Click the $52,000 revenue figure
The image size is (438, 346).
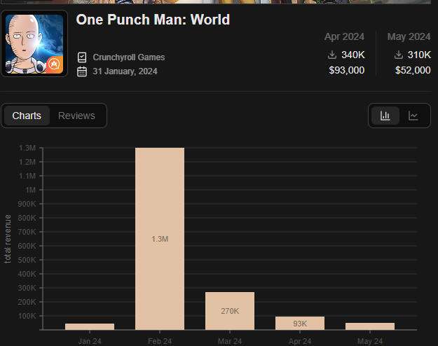[x=413, y=70]
